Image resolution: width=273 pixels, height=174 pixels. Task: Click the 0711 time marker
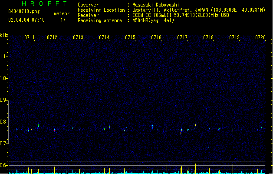pyautogui.click(x=30, y=37)
